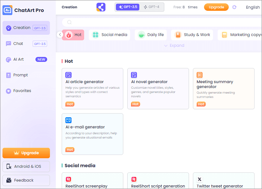Click the Favorites heart icon
This screenshot has height=189, width=262.
8,91
